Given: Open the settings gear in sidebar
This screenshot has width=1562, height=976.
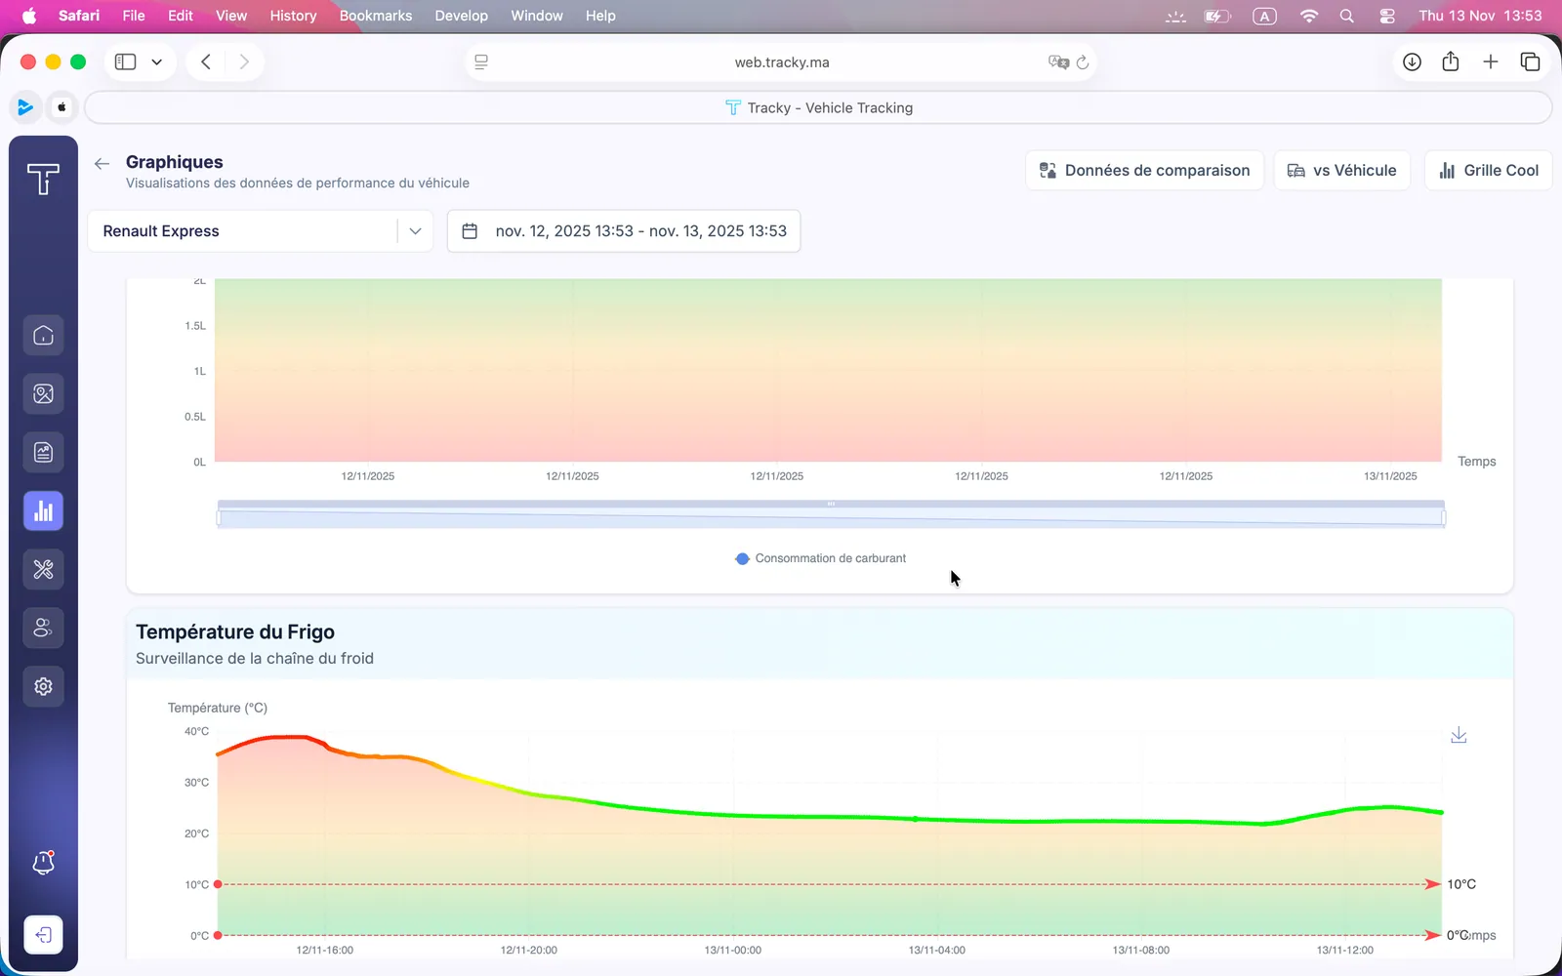Looking at the screenshot, I should tap(43, 687).
